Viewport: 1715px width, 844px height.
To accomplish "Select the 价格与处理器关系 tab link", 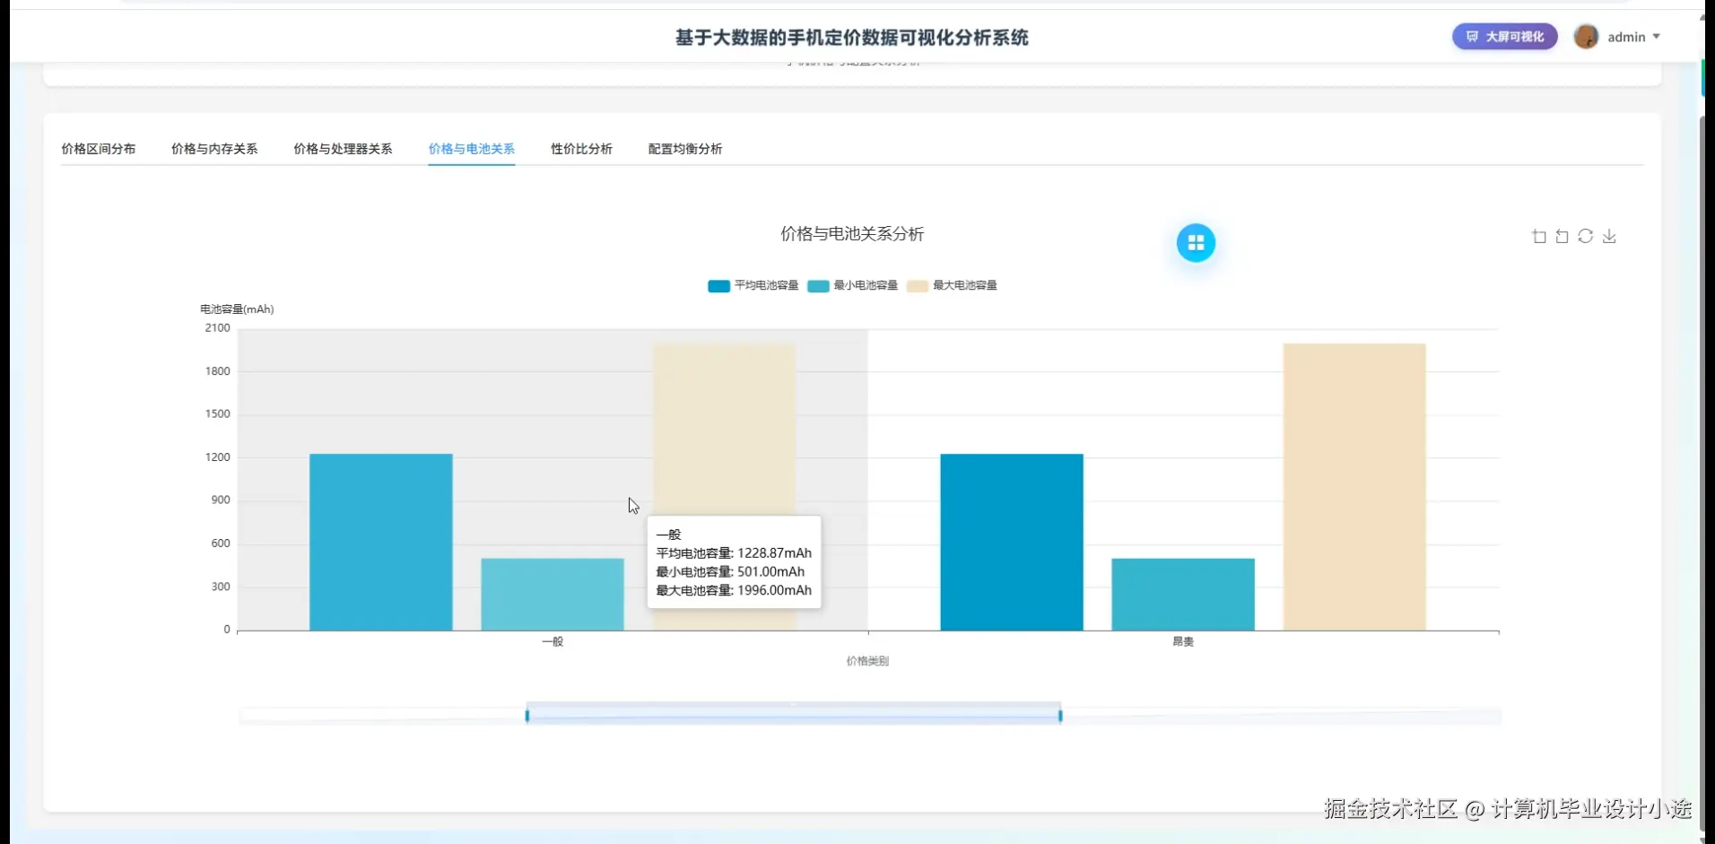I will (x=343, y=149).
